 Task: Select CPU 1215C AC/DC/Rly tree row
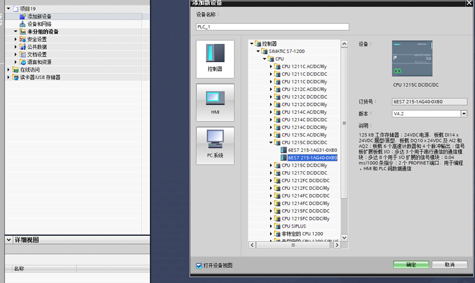coord(304,135)
